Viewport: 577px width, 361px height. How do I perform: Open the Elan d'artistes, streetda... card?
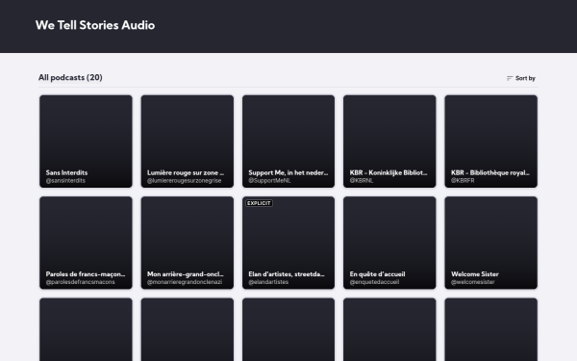tap(288, 243)
